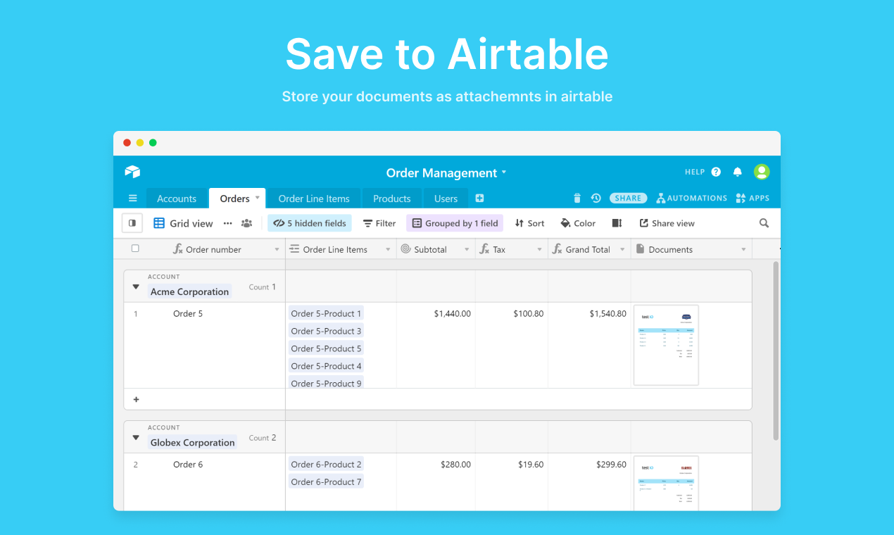Click the Automations button
This screenshot has width=894, height=535.
[692, 199]
